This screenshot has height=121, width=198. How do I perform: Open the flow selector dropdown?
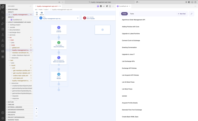click(x=78, y=18)
